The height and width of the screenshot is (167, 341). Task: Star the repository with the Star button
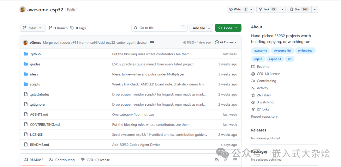(299, 9)
